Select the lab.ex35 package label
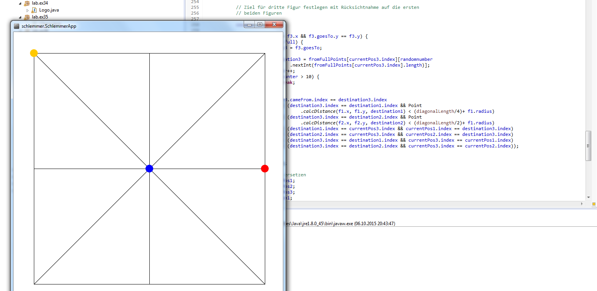This screenshot has height=291, width=597. (x=40, y=17)
